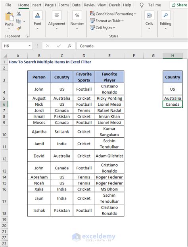
Task: Expand the Font group chevron
Action: 38,28
